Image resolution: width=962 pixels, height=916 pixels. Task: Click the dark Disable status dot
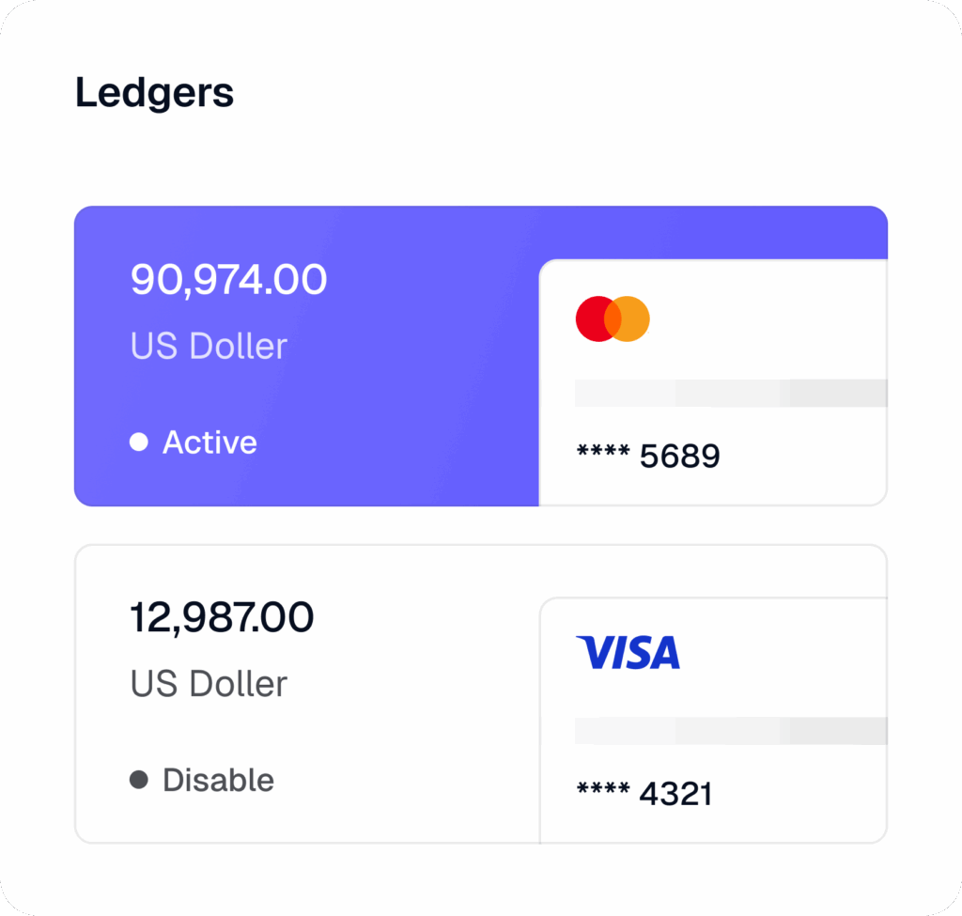coord(139,780)
